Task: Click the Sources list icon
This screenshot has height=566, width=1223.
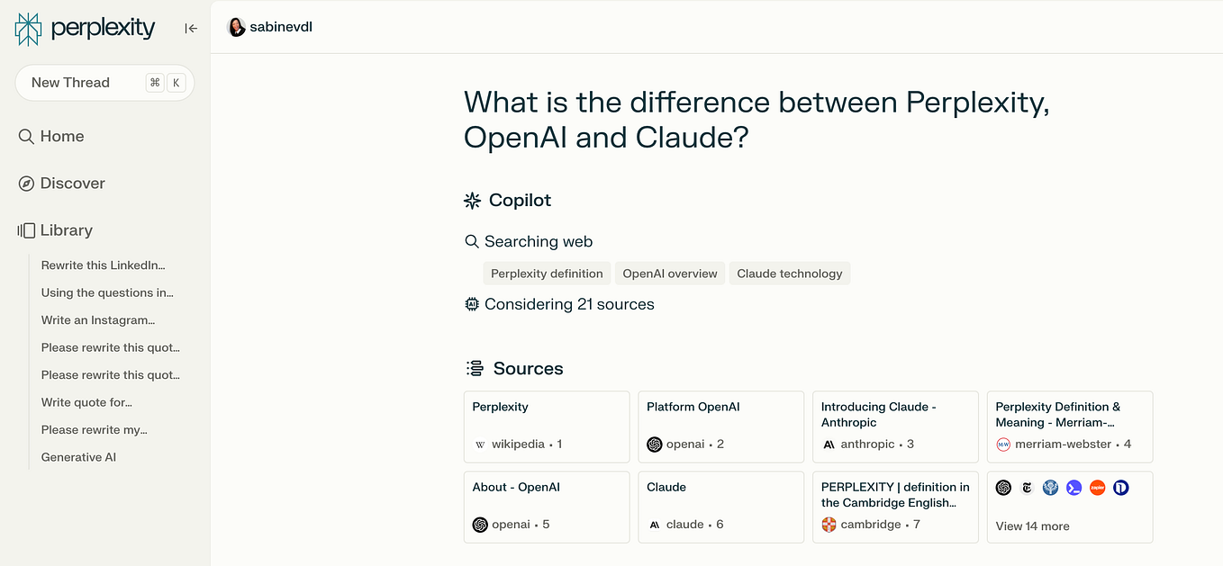Action: (x=473, y=368)
